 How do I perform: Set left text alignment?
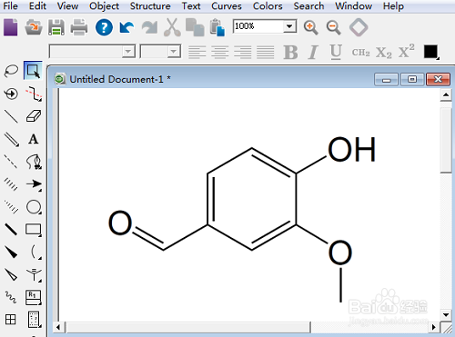197,52
